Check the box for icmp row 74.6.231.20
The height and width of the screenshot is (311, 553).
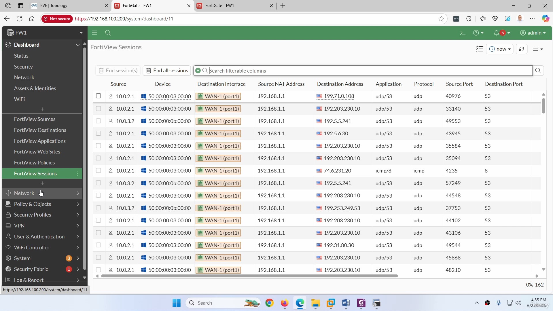coord(99,170)
